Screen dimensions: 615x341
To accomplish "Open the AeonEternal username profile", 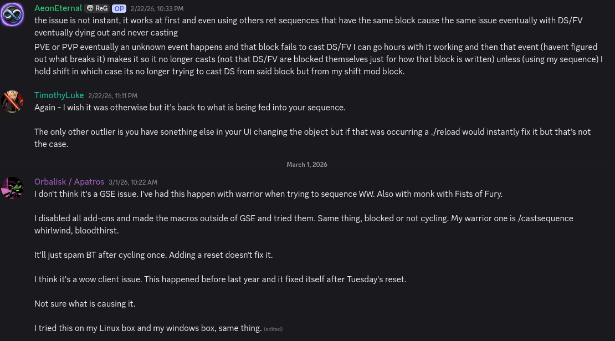I will point(58,8).
